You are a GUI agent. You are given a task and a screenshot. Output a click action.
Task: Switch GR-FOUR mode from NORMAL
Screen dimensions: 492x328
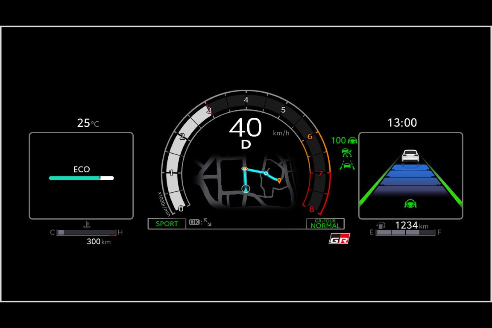tap(325, 223)
